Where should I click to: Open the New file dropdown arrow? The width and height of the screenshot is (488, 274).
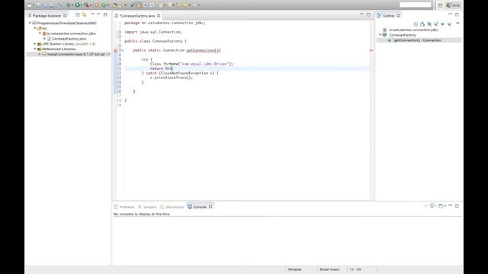(34, 5)
